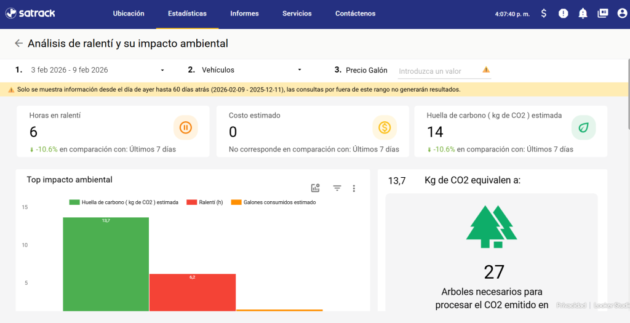Click red Ralentí (h) legend swatch

click(192, 202)
